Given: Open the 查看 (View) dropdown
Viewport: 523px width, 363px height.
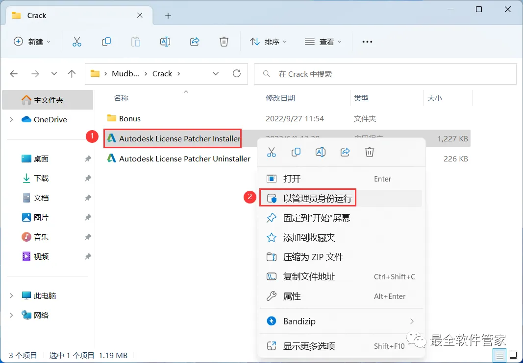Looking at the screenshot, I should pyautogui.click(x=323, y=42).
